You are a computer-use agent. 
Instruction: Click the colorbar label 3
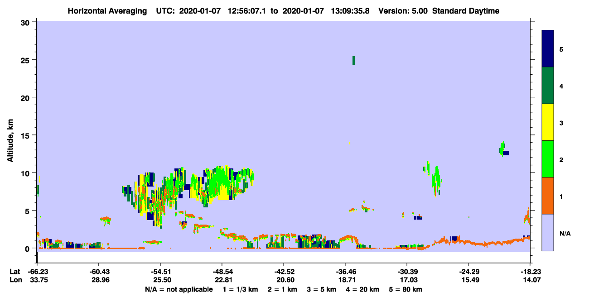(x=561, y=123)
